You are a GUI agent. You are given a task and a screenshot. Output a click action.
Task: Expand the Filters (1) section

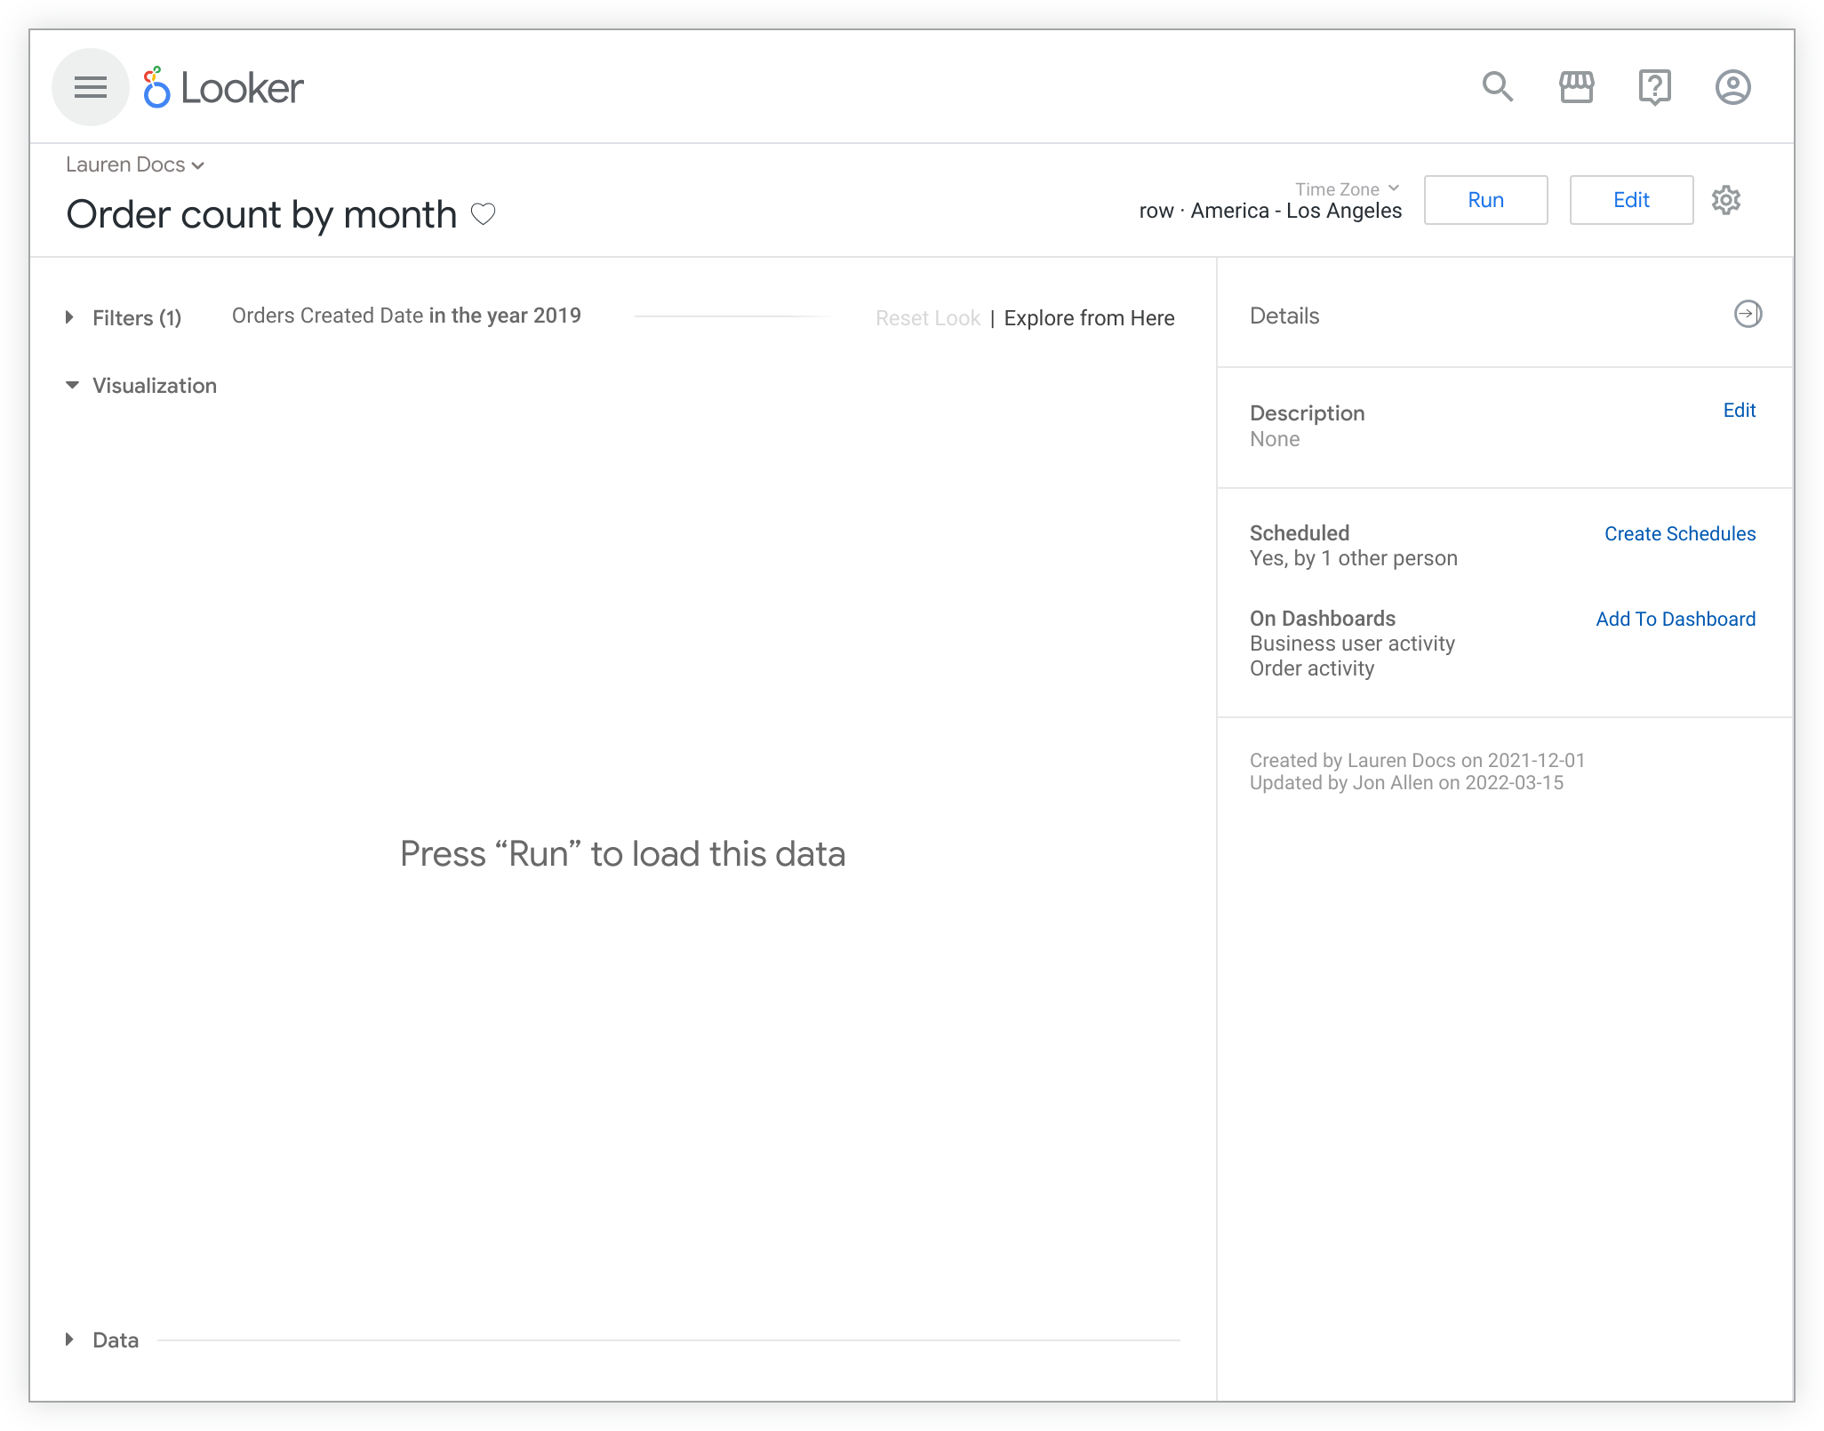tap(124, 318)
